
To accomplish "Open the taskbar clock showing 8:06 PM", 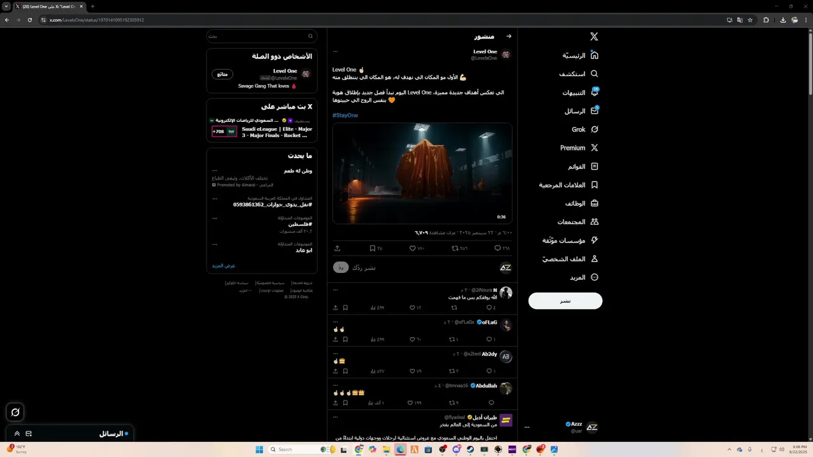I will click(x=797, y=449).
